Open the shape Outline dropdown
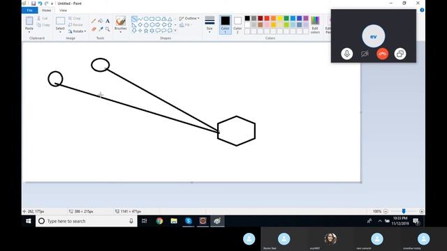 [189, 18]
